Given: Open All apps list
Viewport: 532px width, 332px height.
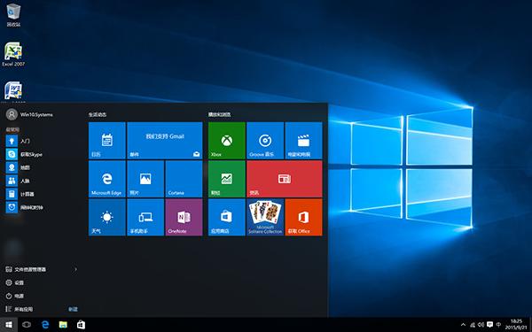Looking at the screenshot, I should 20,309.
